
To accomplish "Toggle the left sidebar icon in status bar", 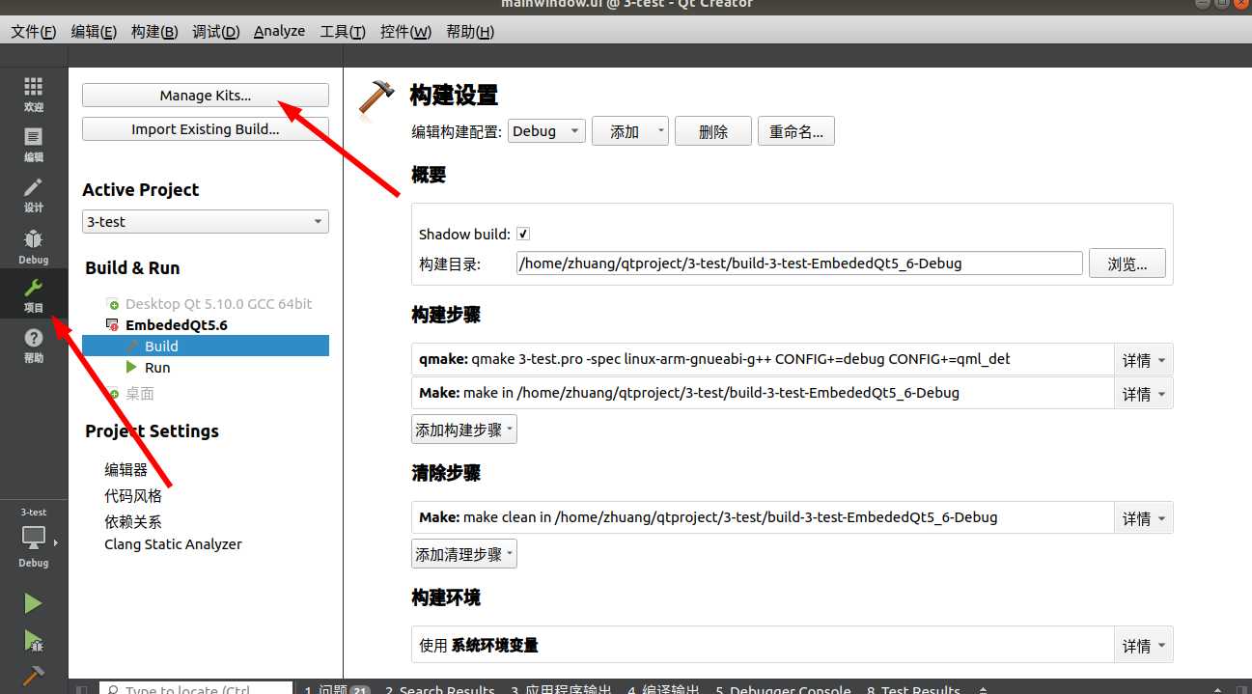I will click(x=83, y=689).
